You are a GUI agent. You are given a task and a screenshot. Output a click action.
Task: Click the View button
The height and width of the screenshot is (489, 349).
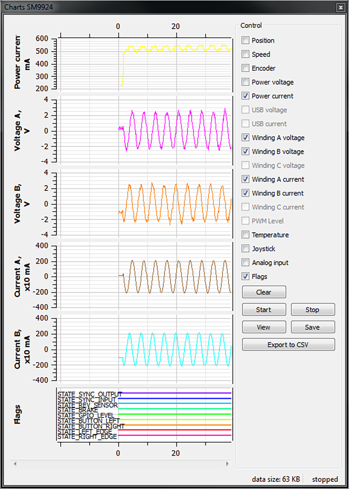coord(264,327)
